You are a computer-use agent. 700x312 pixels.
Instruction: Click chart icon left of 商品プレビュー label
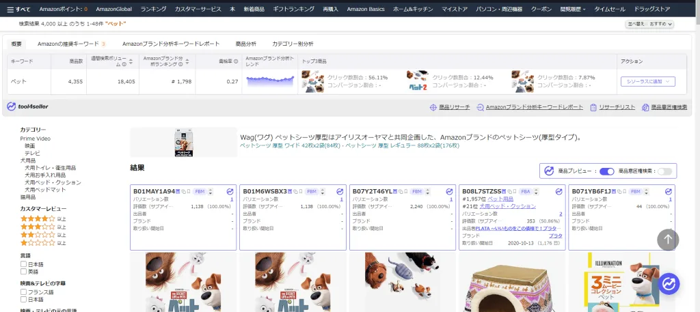[549, 171]
